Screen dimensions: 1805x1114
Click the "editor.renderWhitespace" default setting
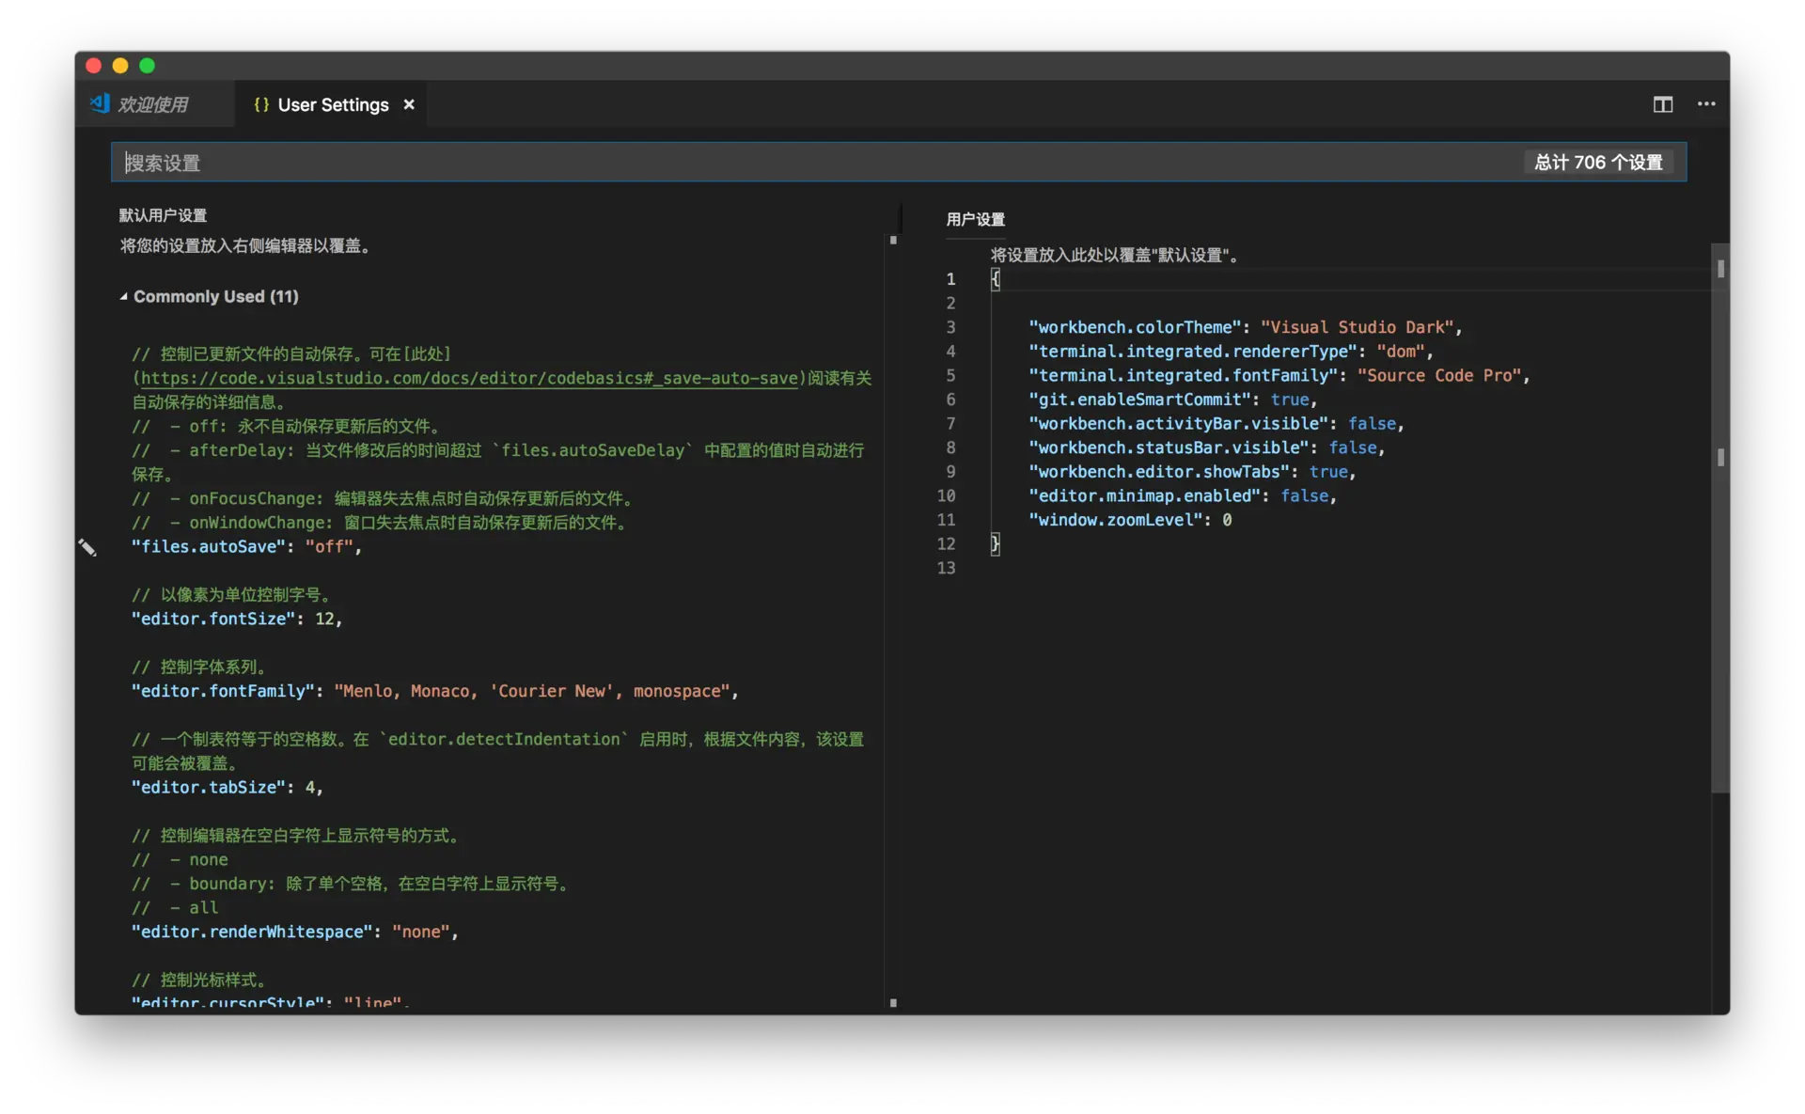[251, 932]
